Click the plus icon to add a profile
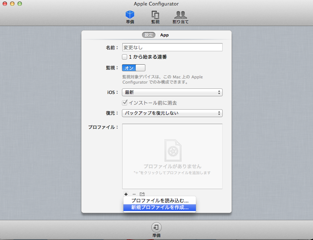Screen dimensions: 313x240 coord(126,194)
